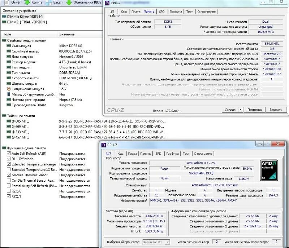Click the 1.360 V core voltage field

[243, 179]
